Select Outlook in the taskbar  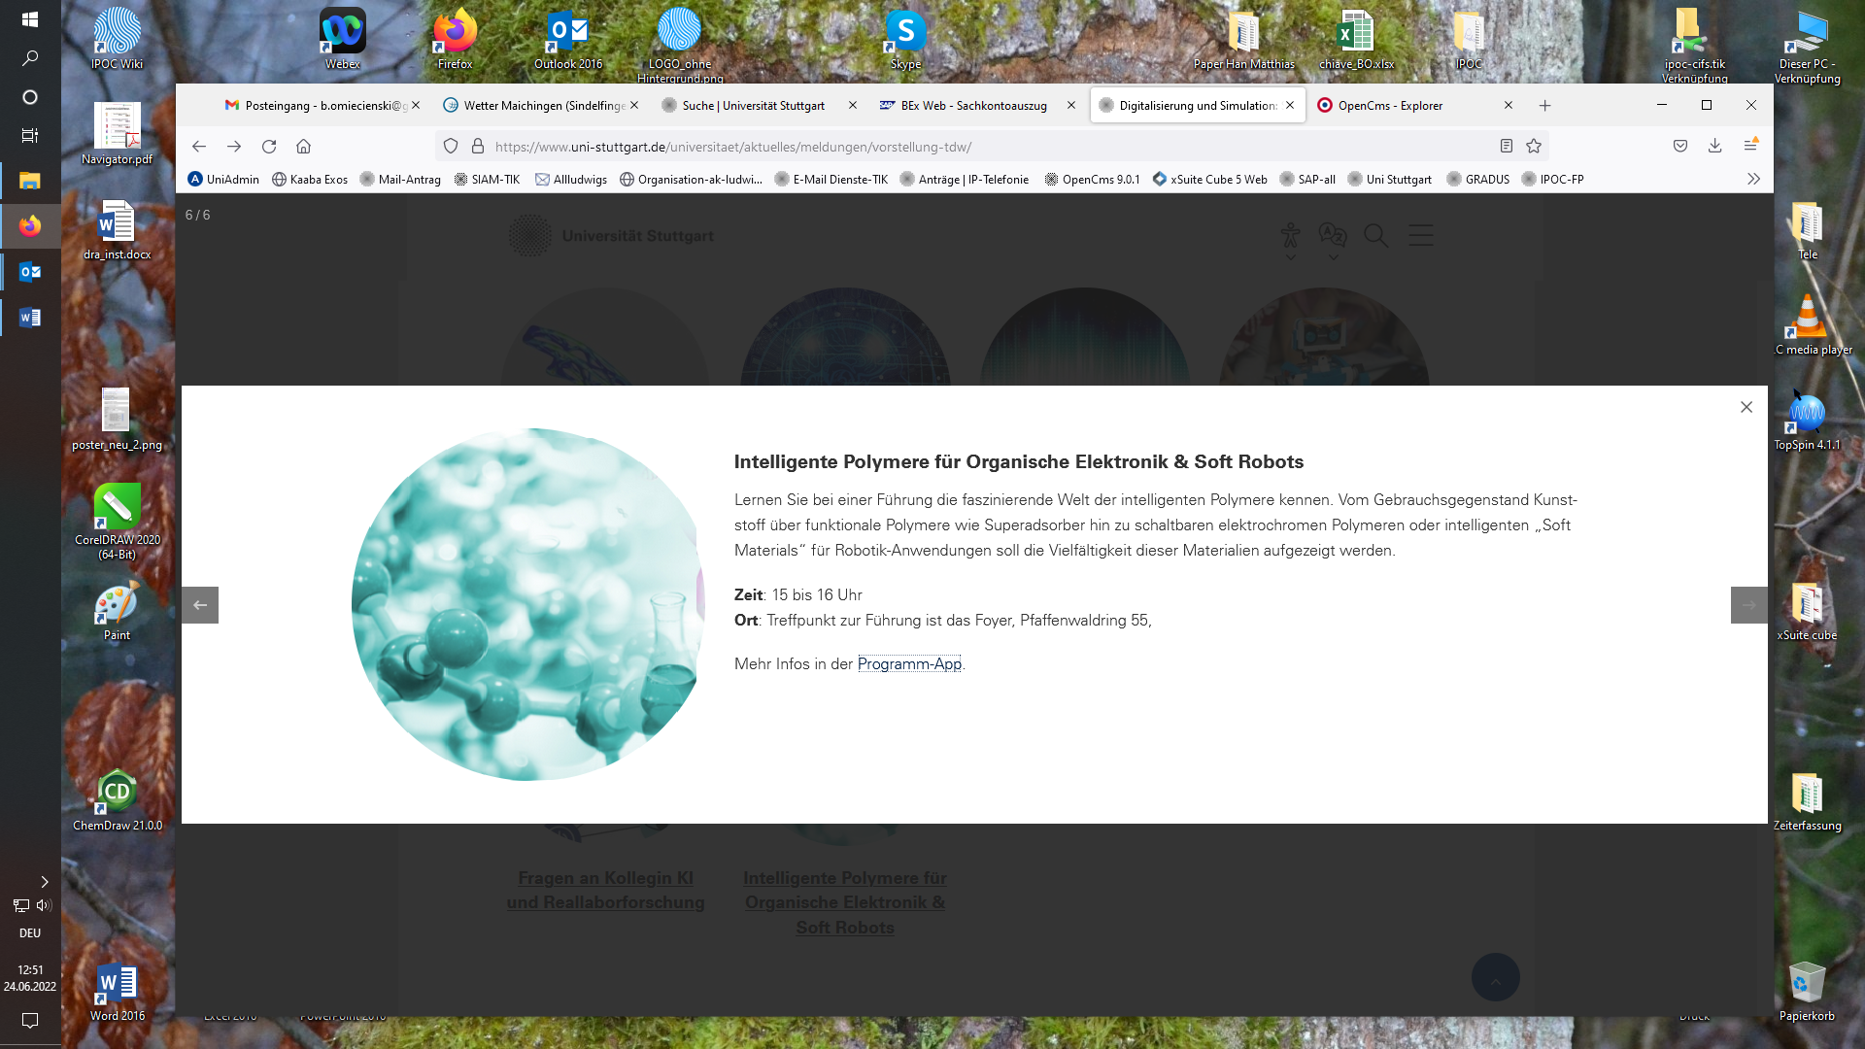coord(30,272)
